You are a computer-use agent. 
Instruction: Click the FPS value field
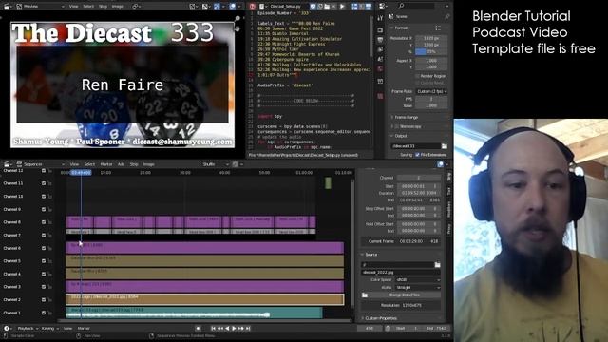click(431, 99)
